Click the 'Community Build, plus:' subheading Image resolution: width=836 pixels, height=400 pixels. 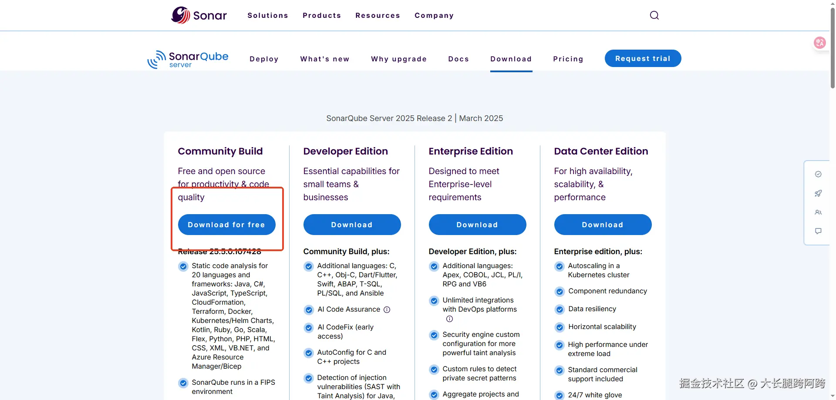point(347,252)
